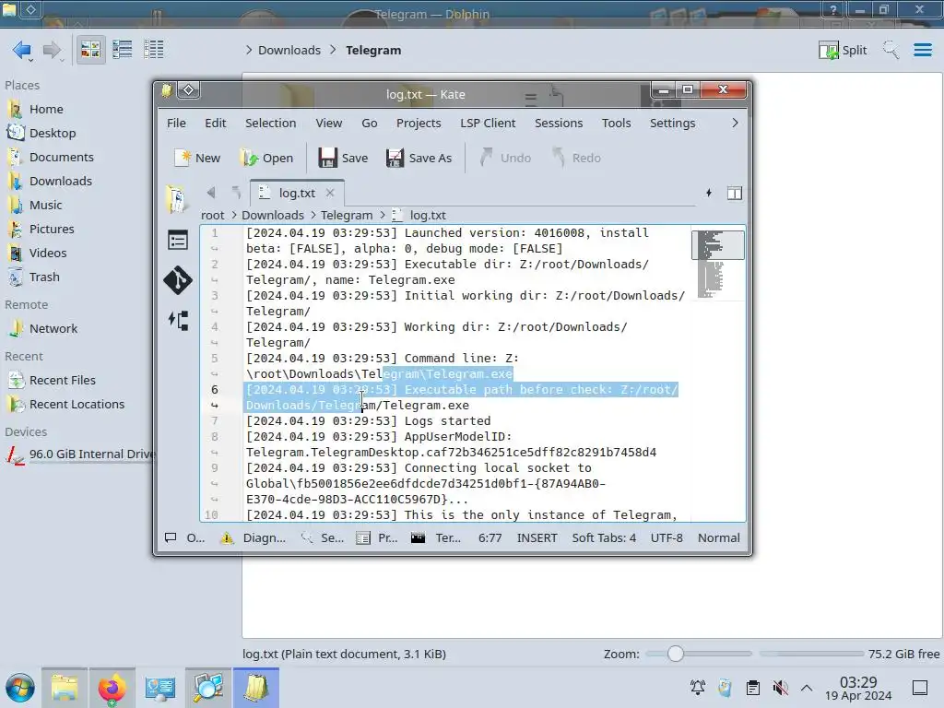Click the New document toolbar button in Kate
Viewport: 944px width, 708px height.
pyautogui.click(x=197, y=158)
